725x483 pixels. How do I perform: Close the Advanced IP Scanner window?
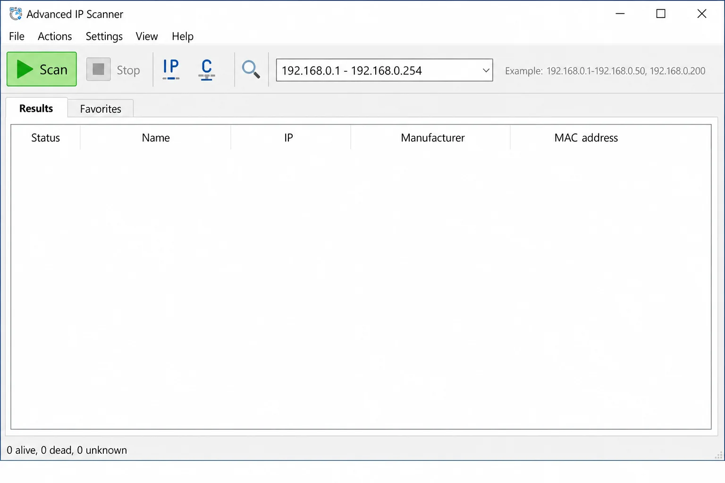coord(702,14)
